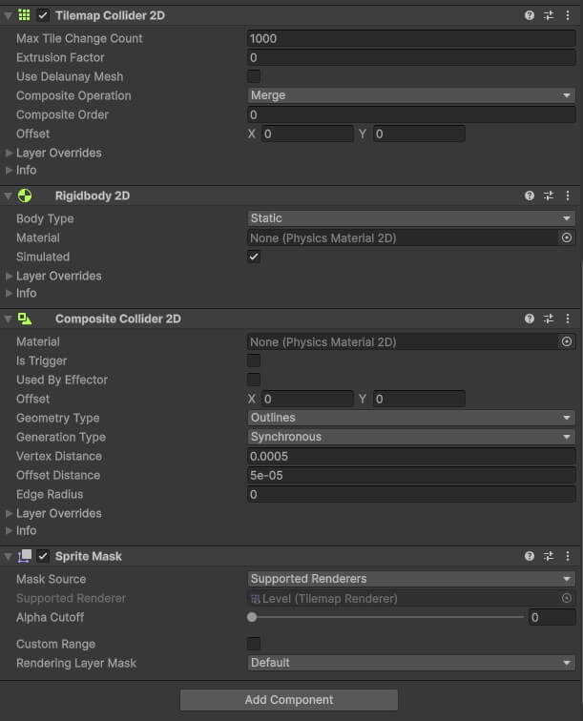
Task: Click the Rigidbody 2D component icon
Action: (25, 196)
